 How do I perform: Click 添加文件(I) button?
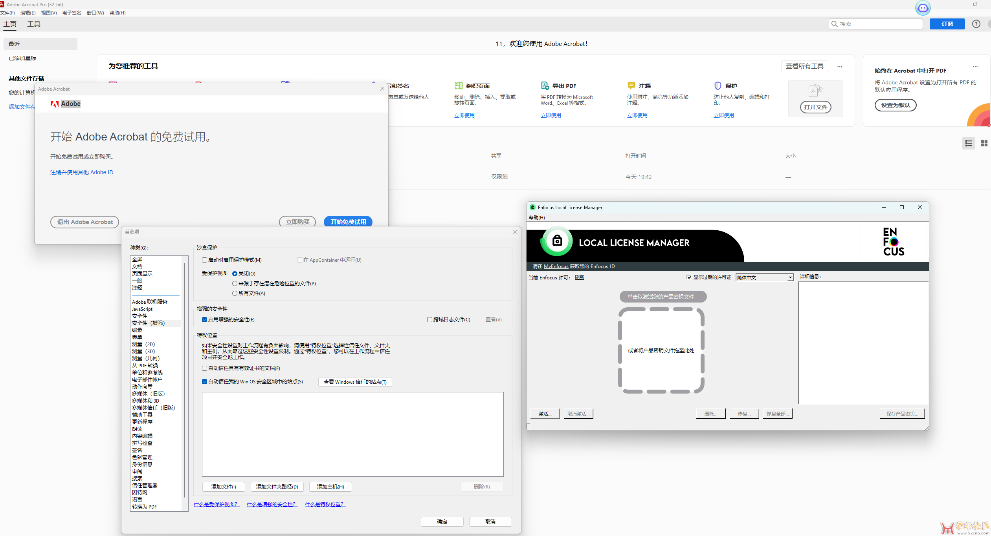pos(224,487)
